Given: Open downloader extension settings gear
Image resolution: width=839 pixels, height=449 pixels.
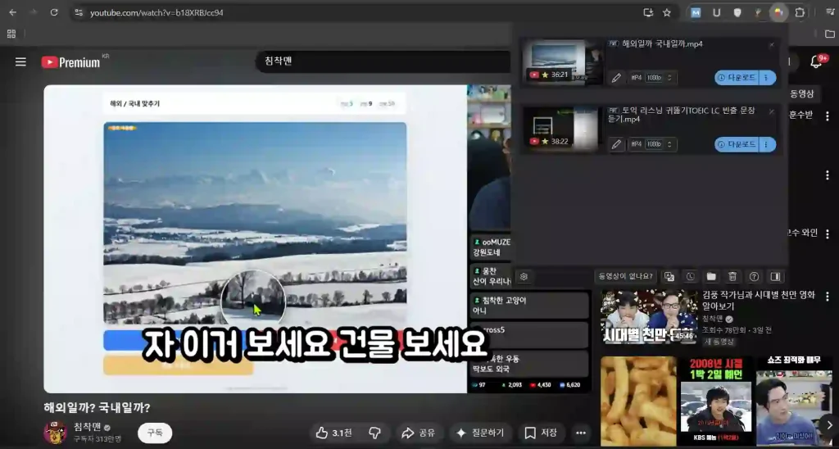Looking at the screenshot, I should click(x=524, y=277).
